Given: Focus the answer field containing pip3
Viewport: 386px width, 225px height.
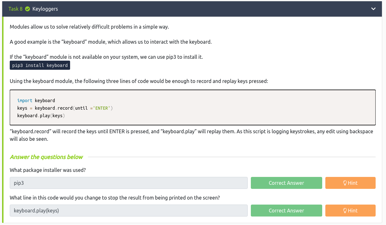Looking at the screenshot, I should coord(129,183).
